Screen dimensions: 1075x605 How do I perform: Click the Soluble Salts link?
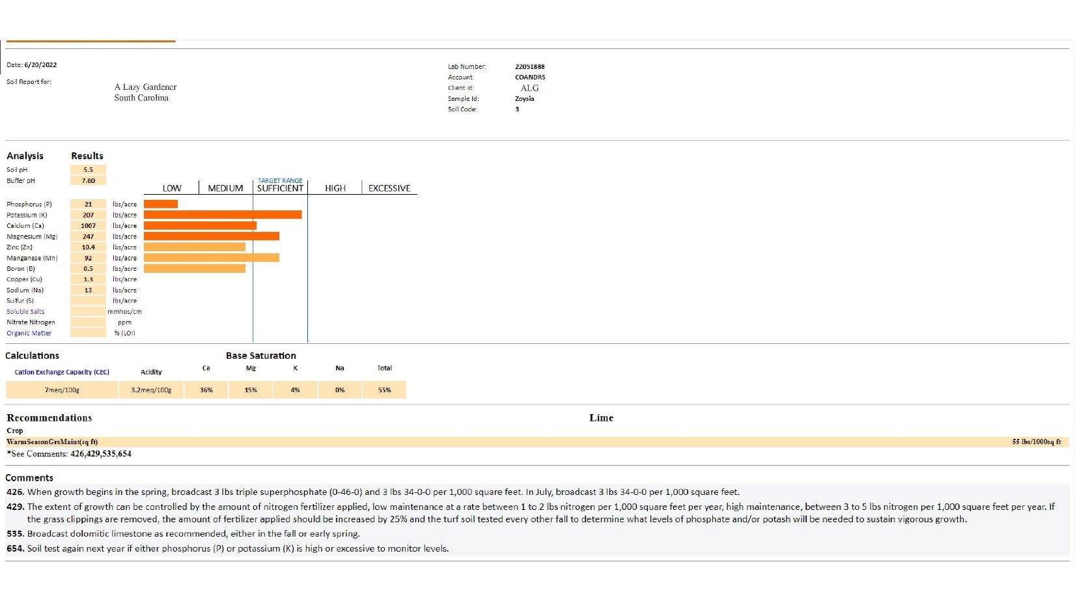point(25,311)
